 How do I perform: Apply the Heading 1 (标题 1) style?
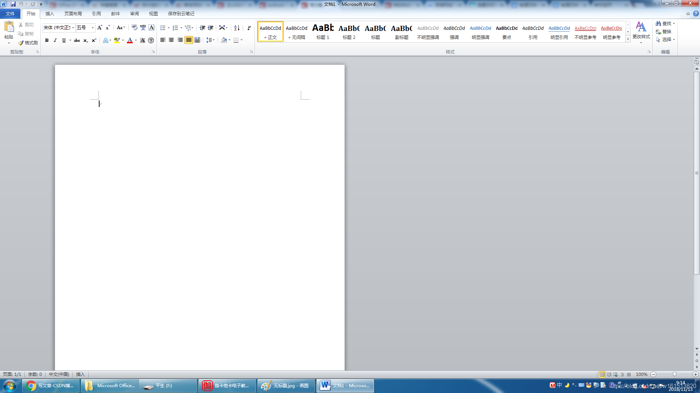tap(323, 31)
